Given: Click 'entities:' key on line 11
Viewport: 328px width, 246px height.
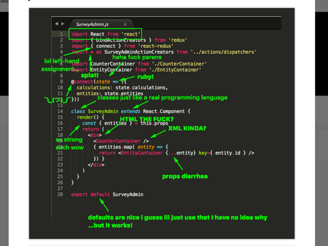Looking at the screenshot, I should click(89, 94).
